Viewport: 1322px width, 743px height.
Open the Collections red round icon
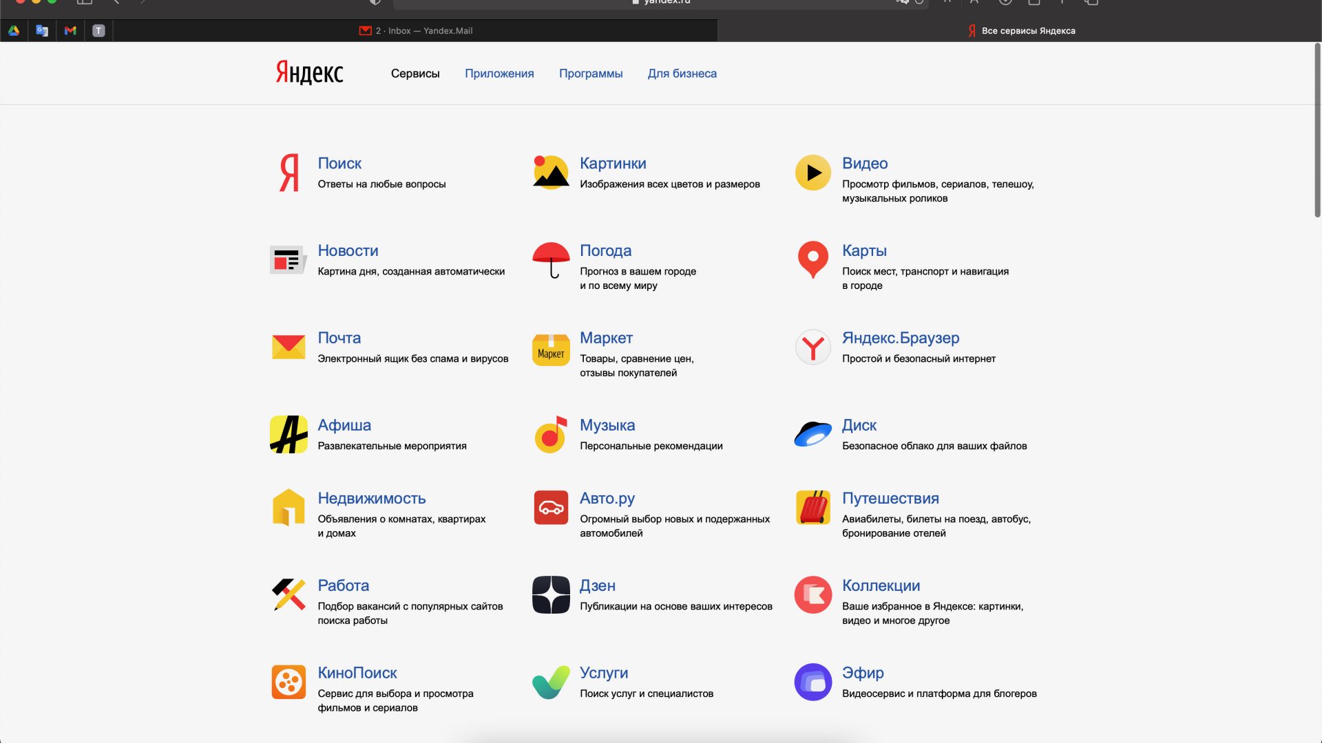click(x=813, y=595)
